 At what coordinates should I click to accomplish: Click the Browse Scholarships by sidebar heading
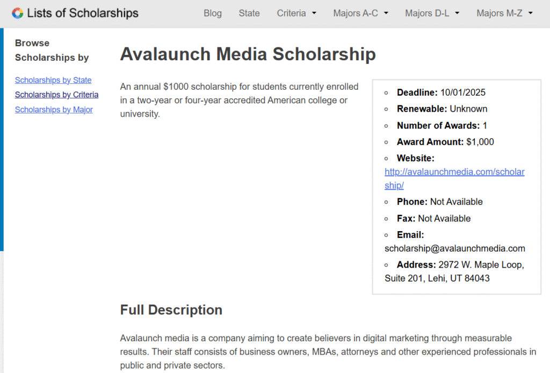tap(52, 50)
